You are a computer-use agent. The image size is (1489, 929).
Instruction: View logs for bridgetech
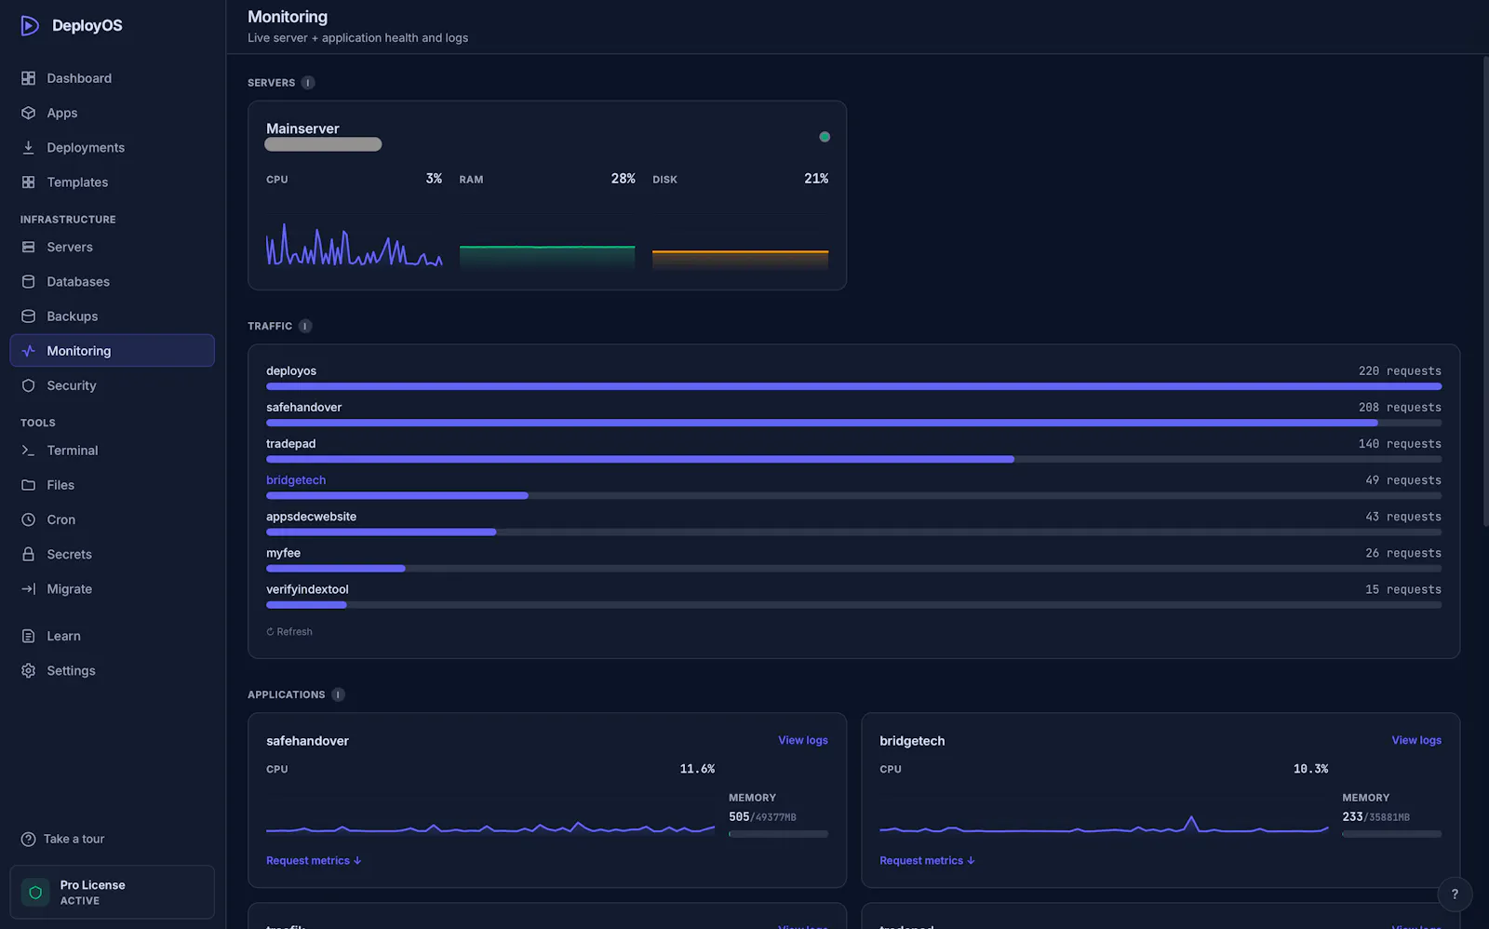point(1416,740)
